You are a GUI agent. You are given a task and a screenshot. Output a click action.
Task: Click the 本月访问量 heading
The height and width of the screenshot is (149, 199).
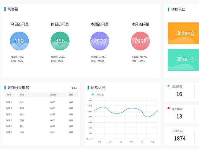[140, 24]
